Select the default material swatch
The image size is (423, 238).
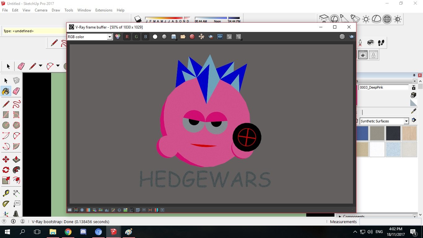point(413,103)
